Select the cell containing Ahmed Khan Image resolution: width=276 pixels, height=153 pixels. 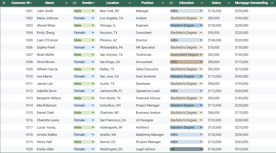(x=46, y=25)
